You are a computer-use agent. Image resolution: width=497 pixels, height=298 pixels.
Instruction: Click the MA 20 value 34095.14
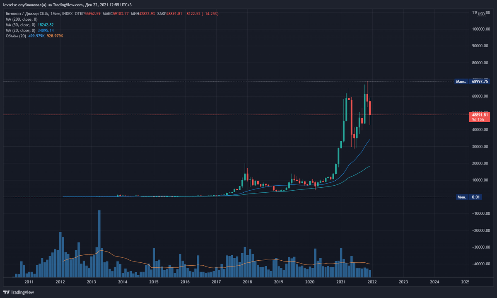[x=46, y=30]
